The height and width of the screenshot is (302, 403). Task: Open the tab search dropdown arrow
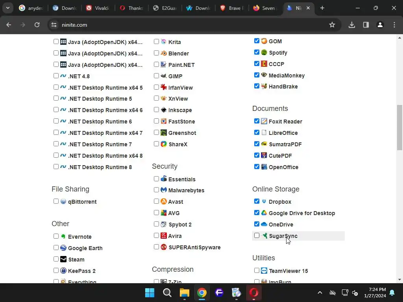coord(8,8)
